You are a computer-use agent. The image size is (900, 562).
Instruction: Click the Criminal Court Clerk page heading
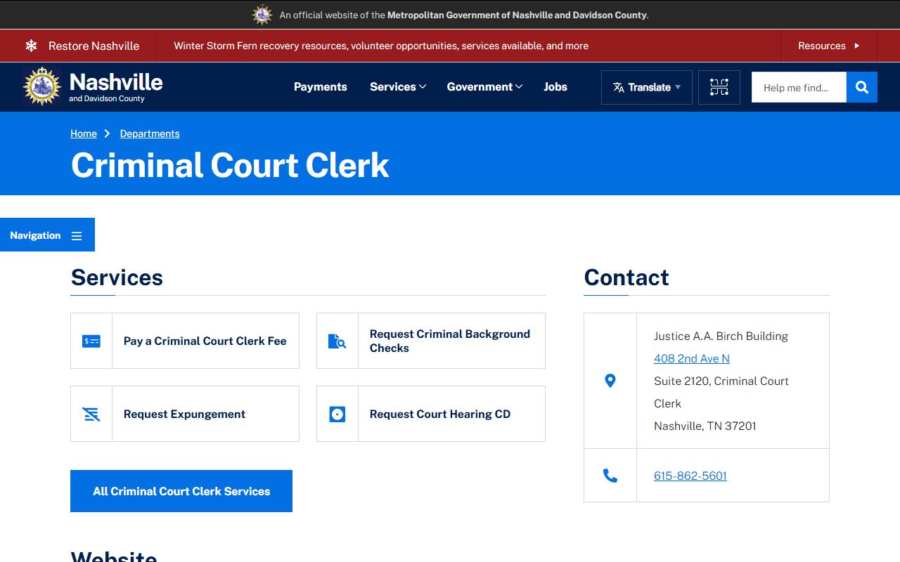point(230,165)
